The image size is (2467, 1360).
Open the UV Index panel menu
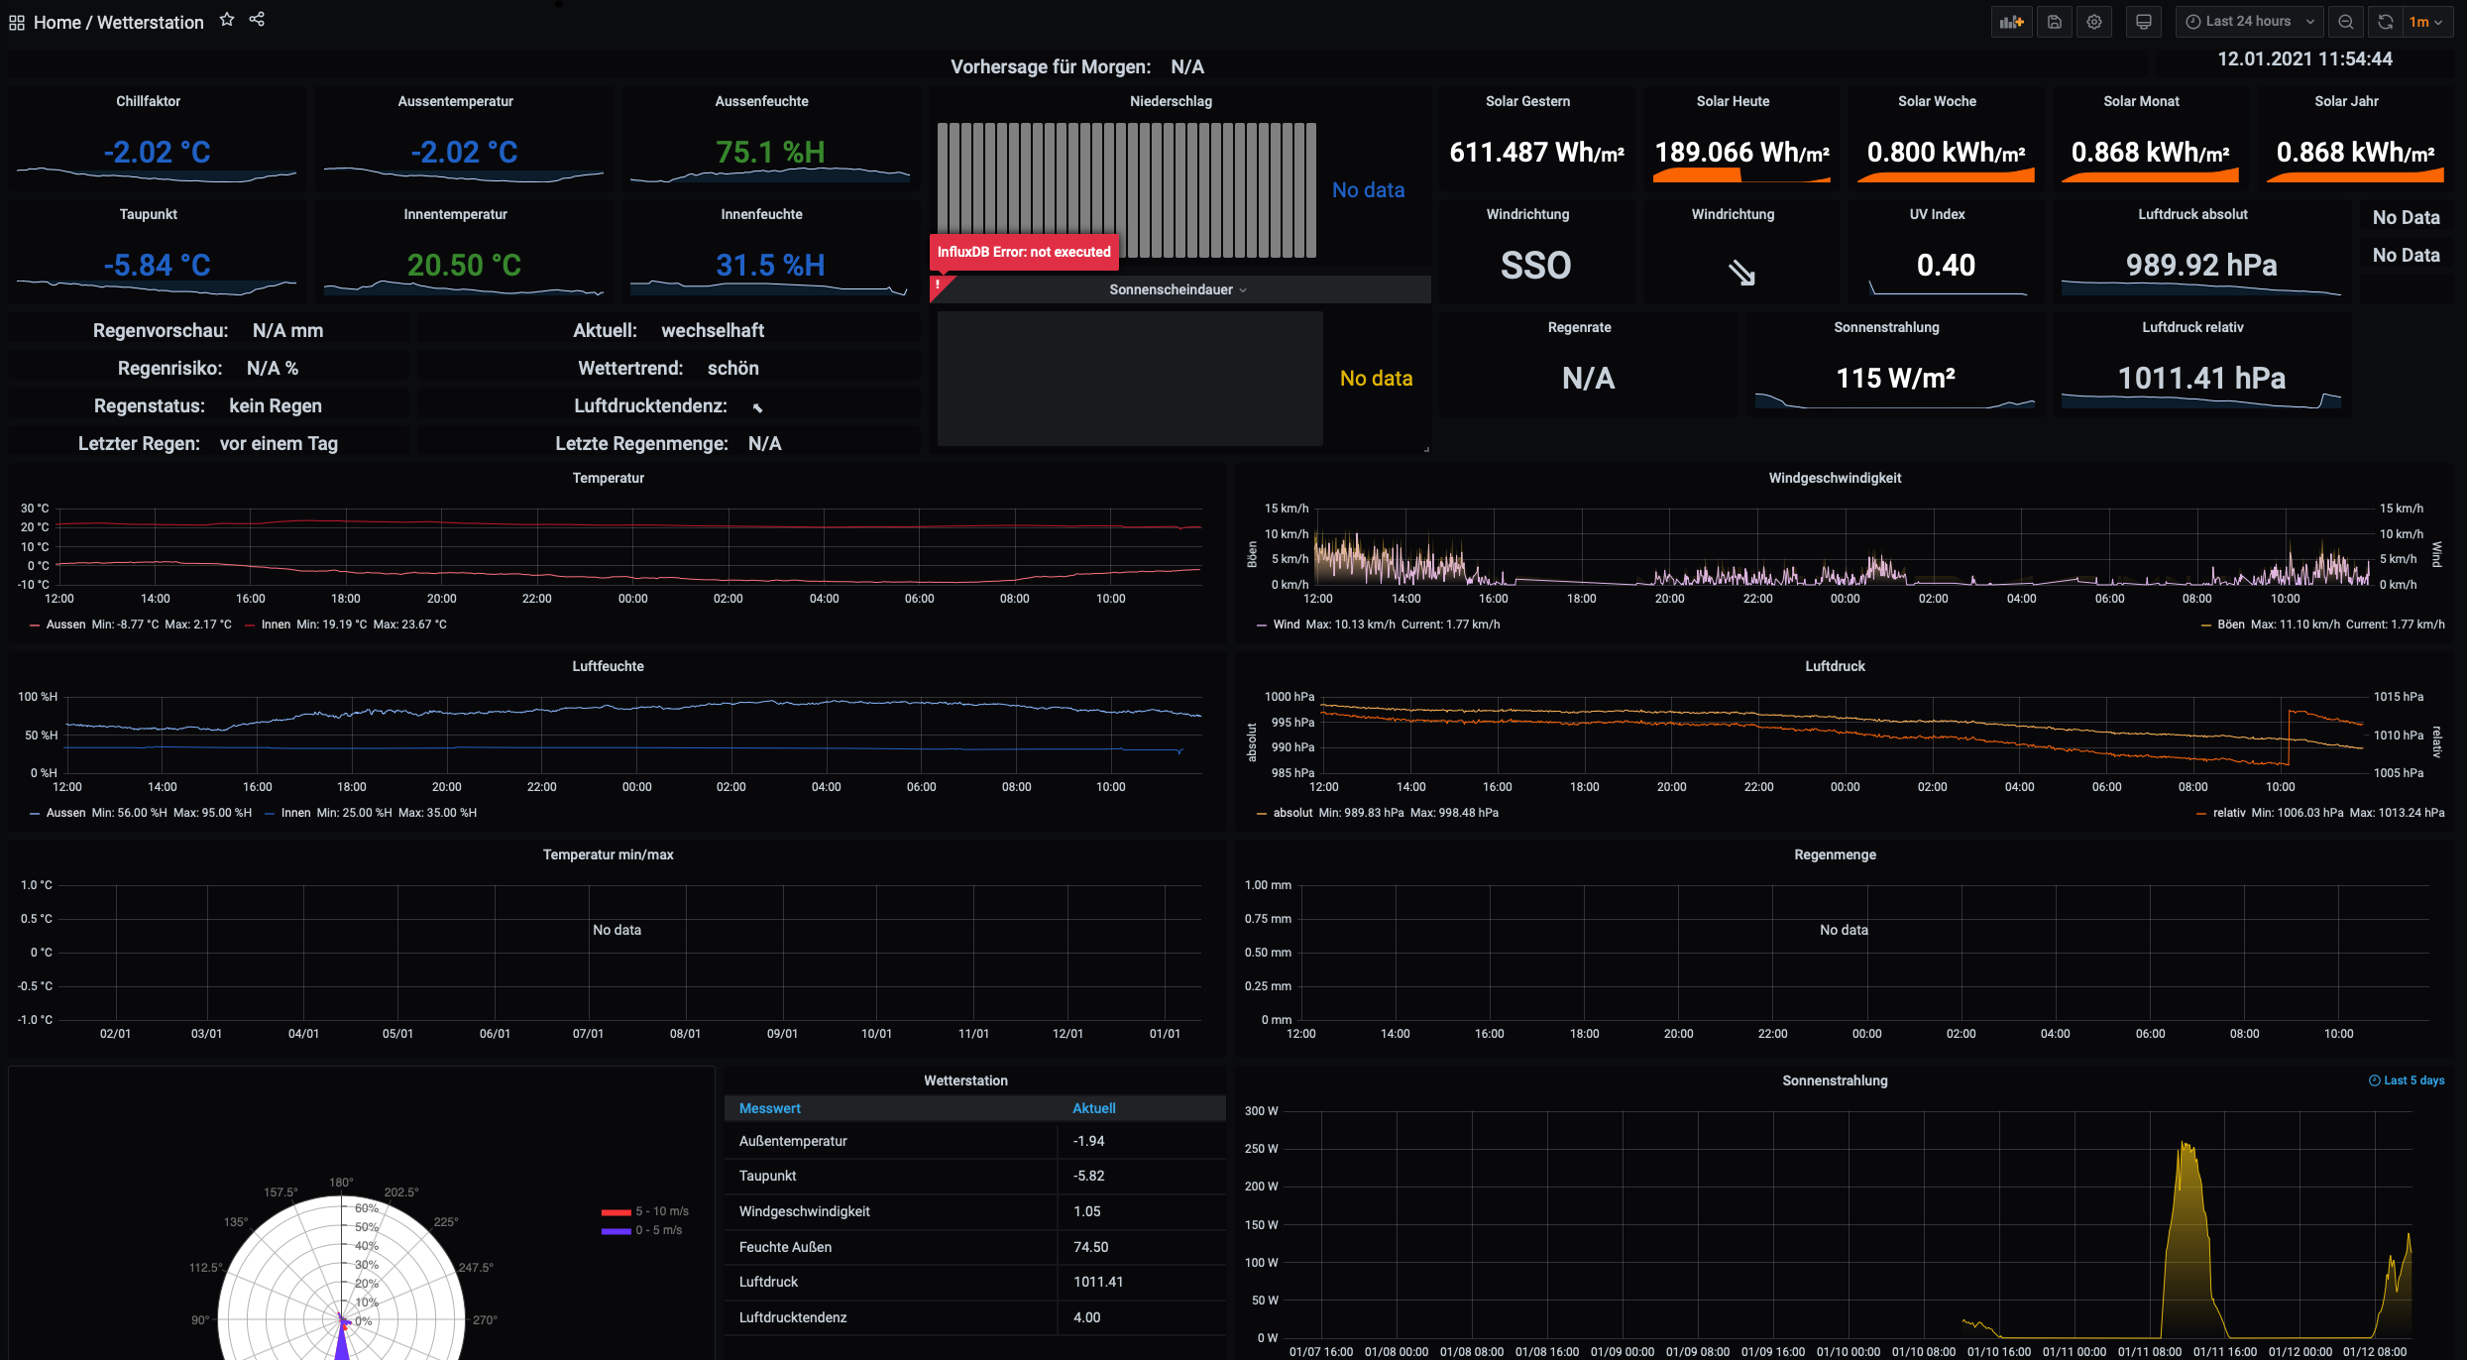tap(1937, 214)
